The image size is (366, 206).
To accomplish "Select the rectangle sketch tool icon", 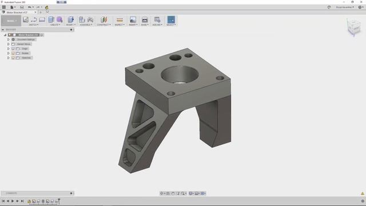I will [x=42, y=19].
